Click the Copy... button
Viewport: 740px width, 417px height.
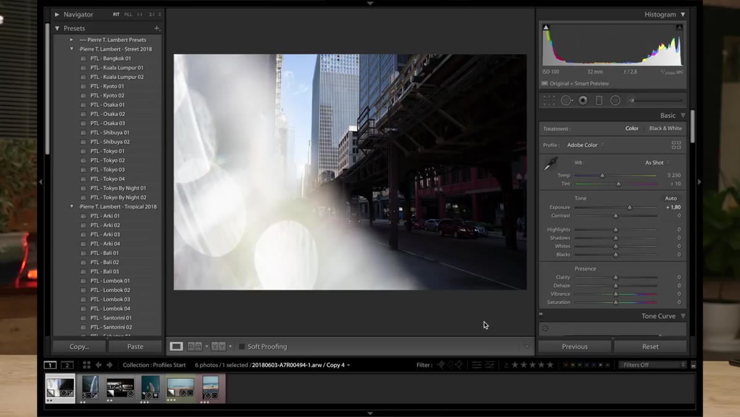tap(79, 347)
